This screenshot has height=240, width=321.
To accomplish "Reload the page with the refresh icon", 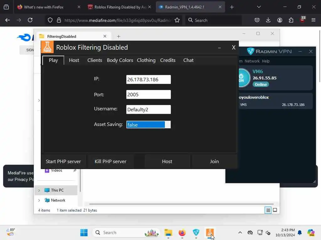I will point(30,20).
